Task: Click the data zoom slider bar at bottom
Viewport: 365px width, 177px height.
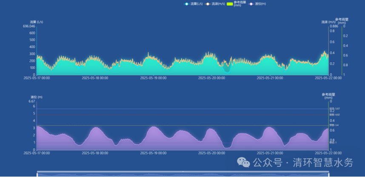Action: [183, 174]
